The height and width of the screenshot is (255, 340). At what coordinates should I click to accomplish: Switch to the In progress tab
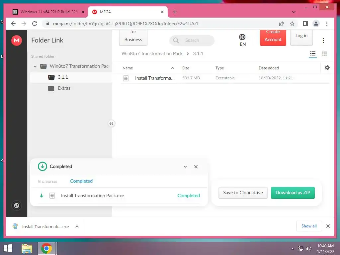point(47,181)
